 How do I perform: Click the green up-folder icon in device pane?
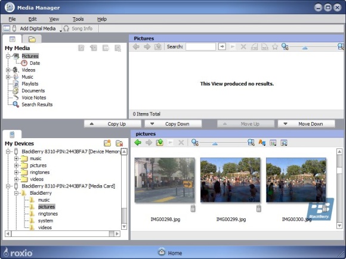[159, 142]
